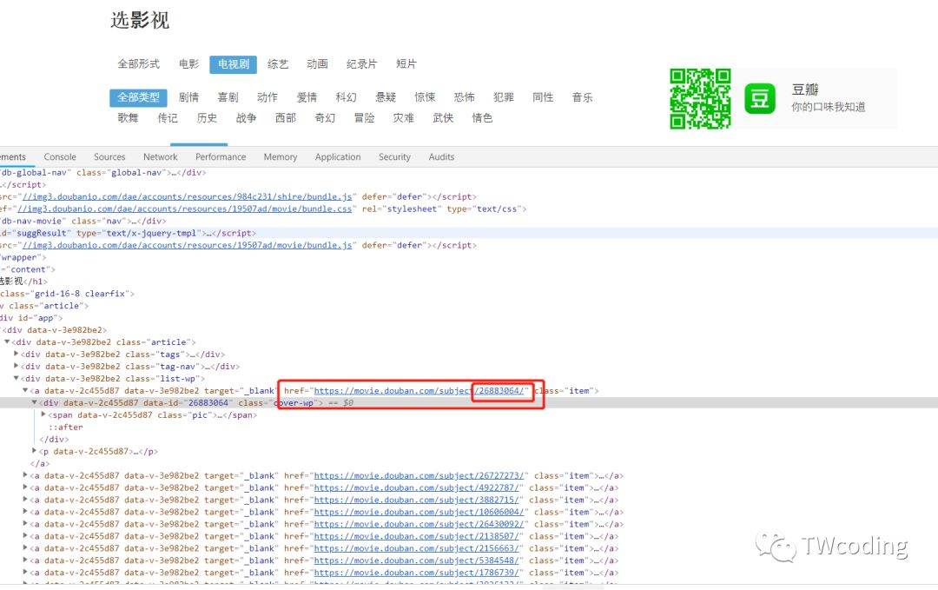Click the green 豆 Douban app icon

[760, 98]
